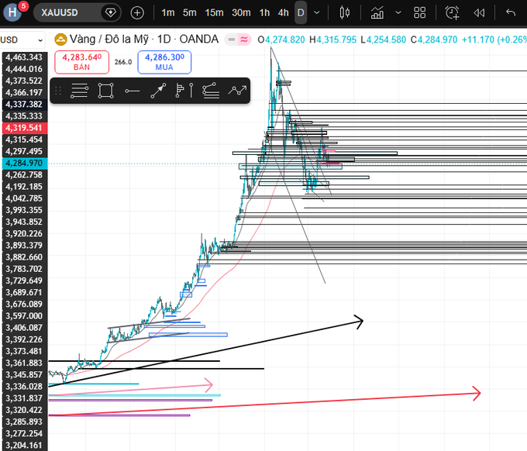Select the arrow drawing tool
Viewport: 527px width, 451px height.
pyautogui.click(x=158, y=91)
